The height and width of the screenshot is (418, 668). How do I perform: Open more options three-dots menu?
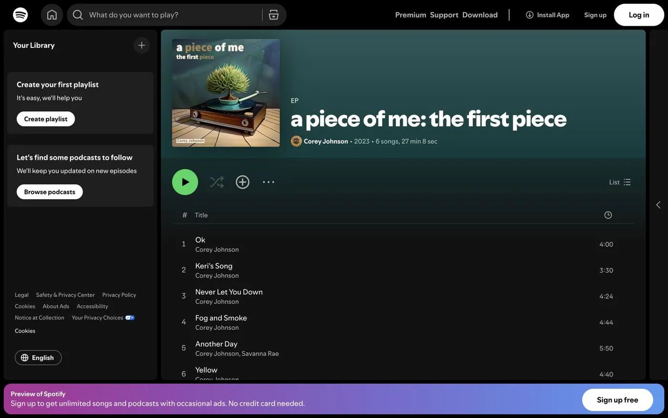(x=269, y=182)
